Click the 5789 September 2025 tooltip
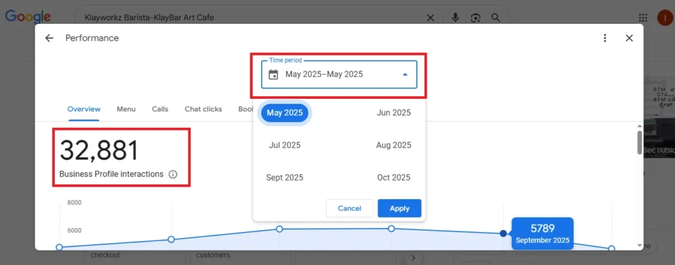 click(543, 233)
